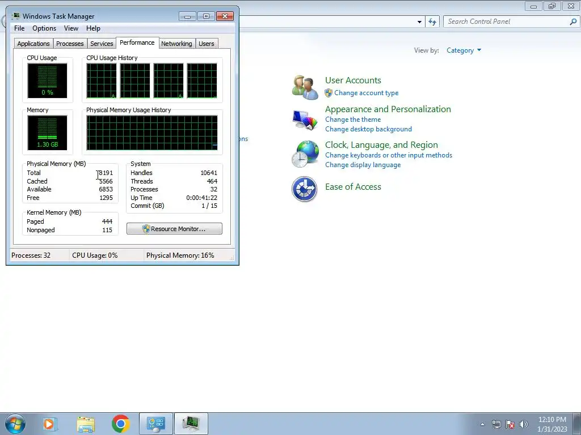This screenshot has height=435, width=581.
Task: Show hidden system tray icons
Action: [482, 424]
